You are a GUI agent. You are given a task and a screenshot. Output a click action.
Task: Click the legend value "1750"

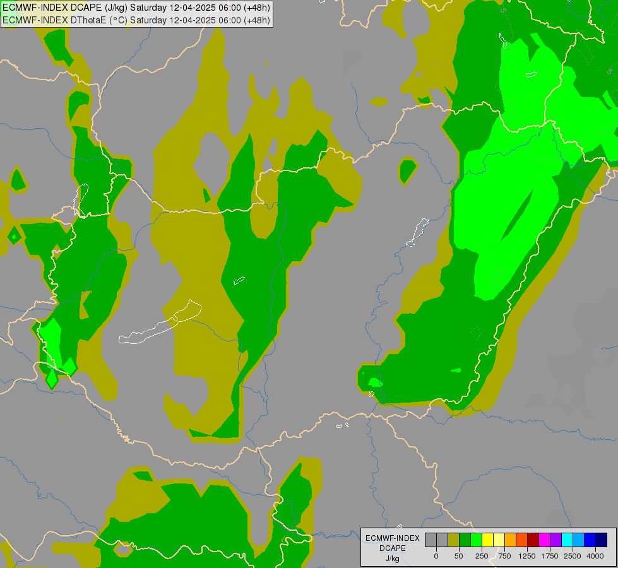click(x=550, y=556)
